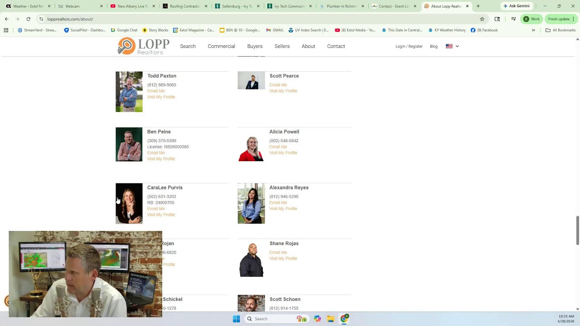View site information icon in address bar

point(41,19)
